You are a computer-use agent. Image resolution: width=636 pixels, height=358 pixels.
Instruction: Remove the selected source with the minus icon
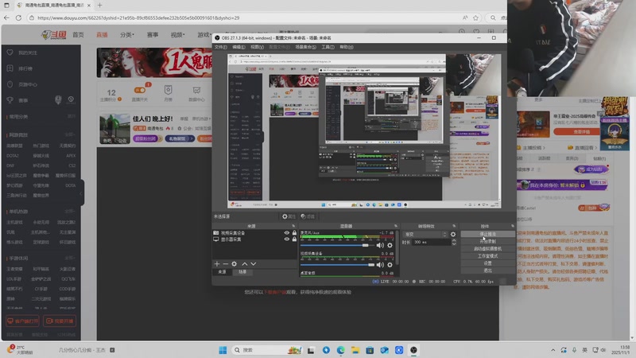[x=226, y=264]
